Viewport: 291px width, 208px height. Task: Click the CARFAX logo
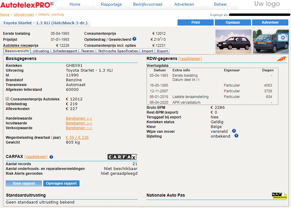[x=122, y=157]
